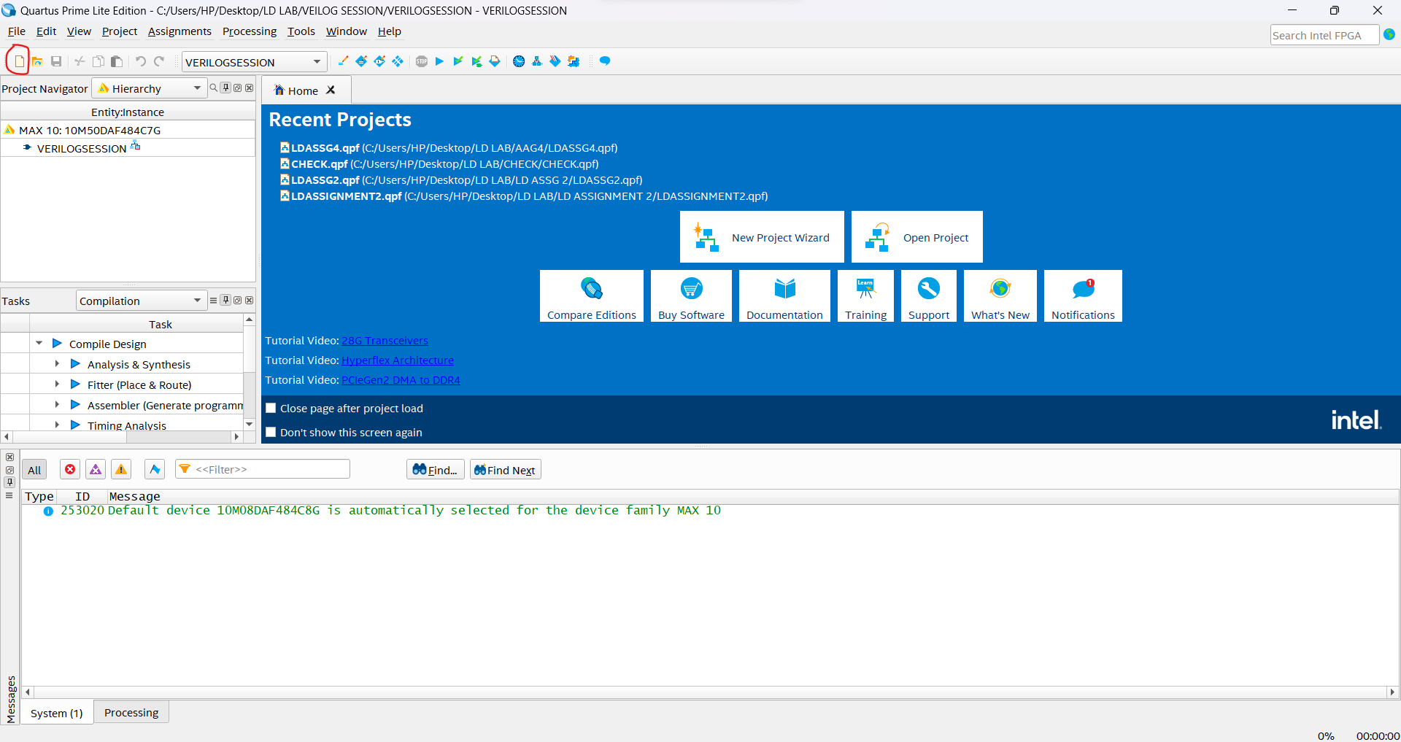This screenshot has width=1401, height=742.
Task: Float the Tasks panel window
Action: click(x=238, y=300)
